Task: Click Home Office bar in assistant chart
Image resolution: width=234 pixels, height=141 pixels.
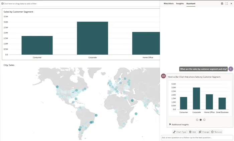Action: click(x=209, y=102)
